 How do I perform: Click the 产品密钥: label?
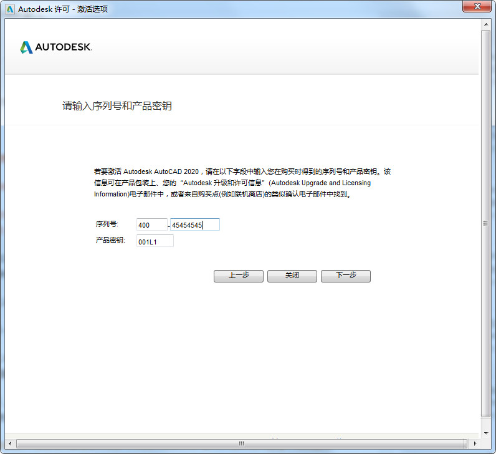click(x=110, y=240)
